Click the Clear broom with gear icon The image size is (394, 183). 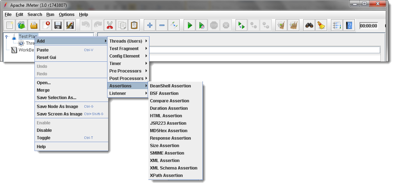point(281,25)
